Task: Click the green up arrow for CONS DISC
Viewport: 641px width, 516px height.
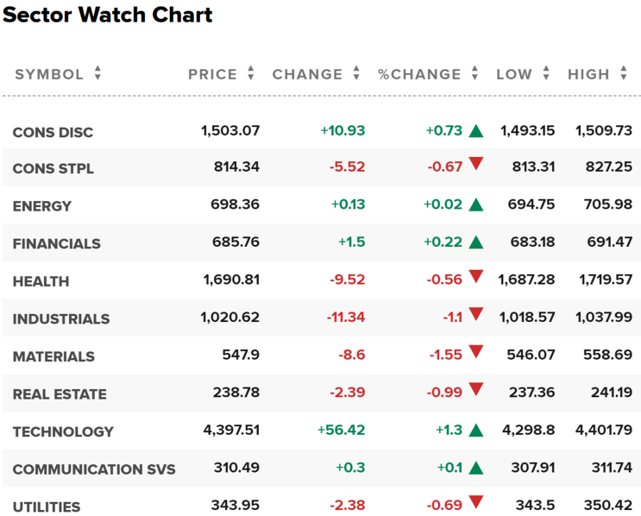Action: pyautogui.click(x=475, y=131)
